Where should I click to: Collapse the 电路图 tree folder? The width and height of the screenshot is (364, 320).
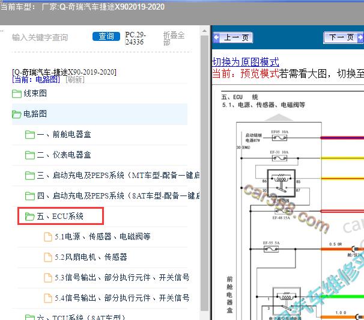(x=35, y=114)
